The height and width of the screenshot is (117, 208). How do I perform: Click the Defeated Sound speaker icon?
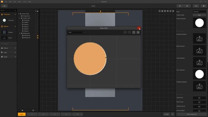tap(199, 107)
